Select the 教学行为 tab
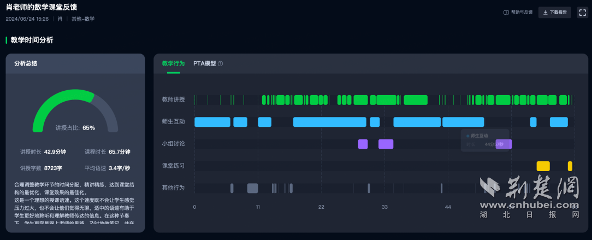Screen dimensions: 592x240 coord(173,63)
